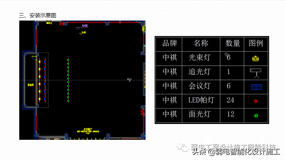Click the 图例 column header
285x160 pixels.
[x=256, y=43]
